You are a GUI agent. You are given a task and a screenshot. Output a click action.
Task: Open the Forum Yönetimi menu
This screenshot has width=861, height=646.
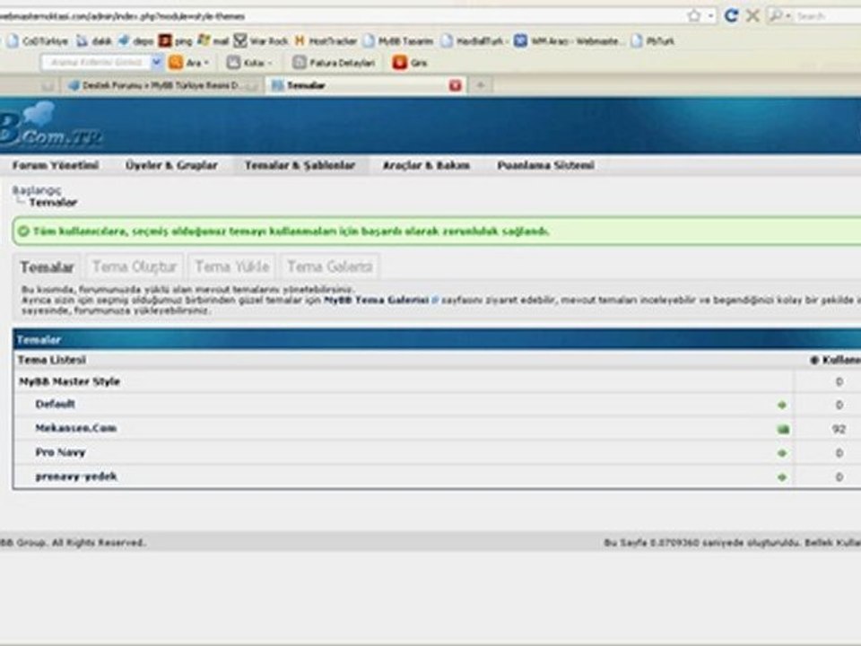[x=56, y=165]
